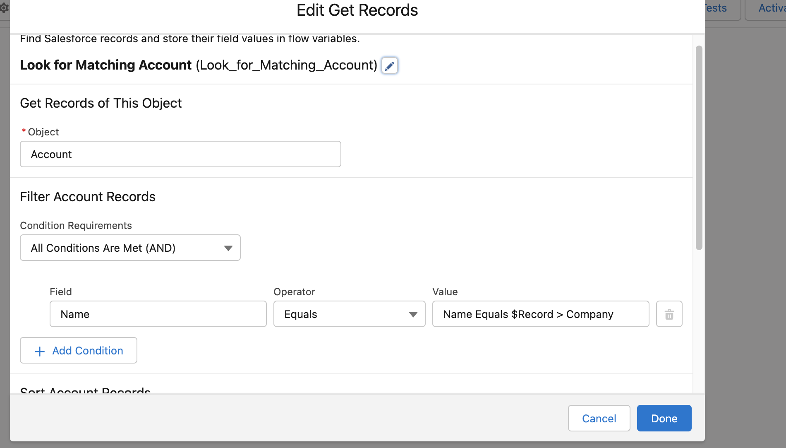Click the pencil icon to edit the label
Image resolution: width=786 pixels, height=448 pixels.
[x=389, y=65]
